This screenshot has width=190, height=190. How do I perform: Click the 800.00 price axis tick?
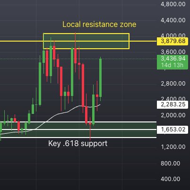tap(171, 164)
